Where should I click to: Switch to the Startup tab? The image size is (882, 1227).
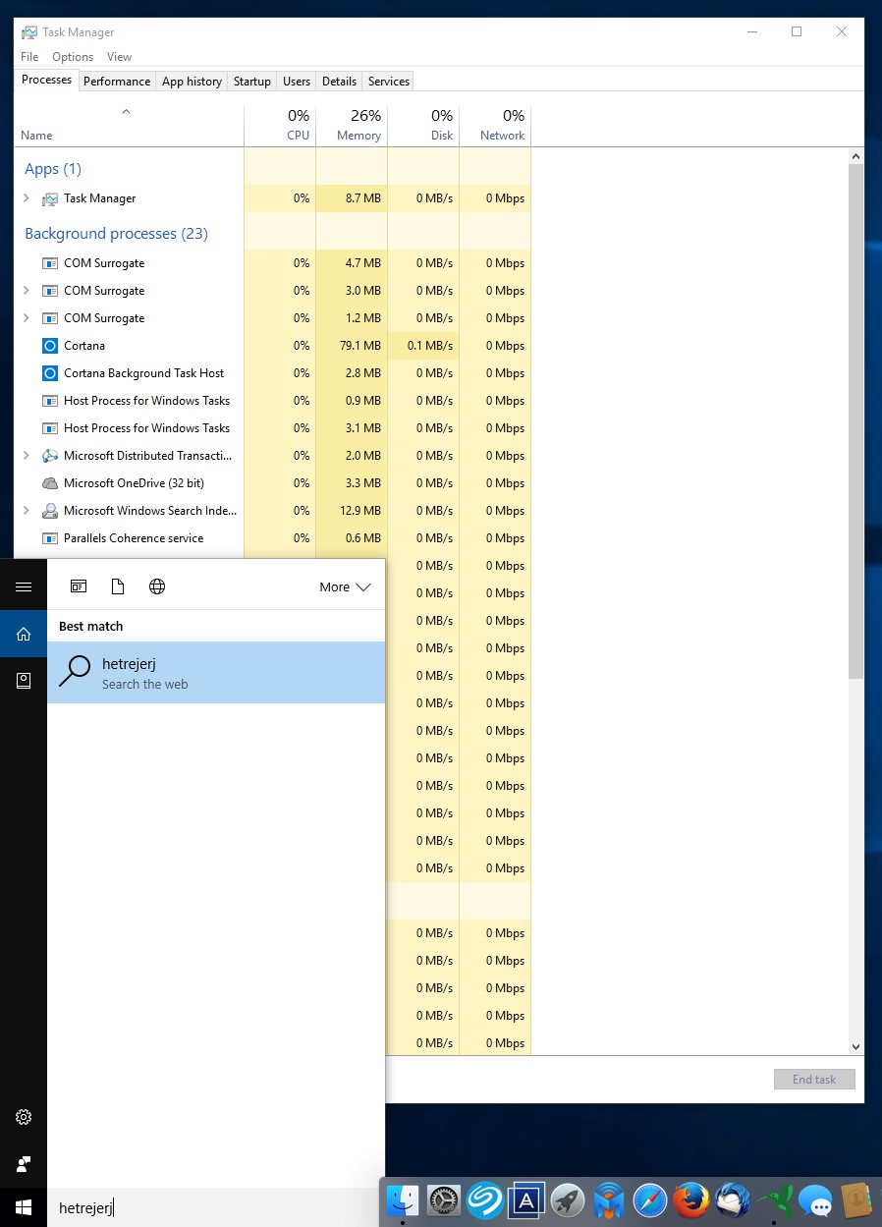coord(251,82)
